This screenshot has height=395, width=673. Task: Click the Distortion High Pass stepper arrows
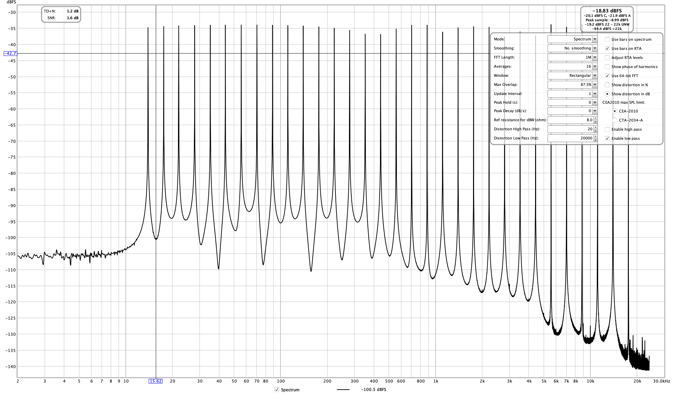[595, 129]
